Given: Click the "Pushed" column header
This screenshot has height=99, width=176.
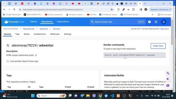Looking at the screenshot, I should pos(91,87).
